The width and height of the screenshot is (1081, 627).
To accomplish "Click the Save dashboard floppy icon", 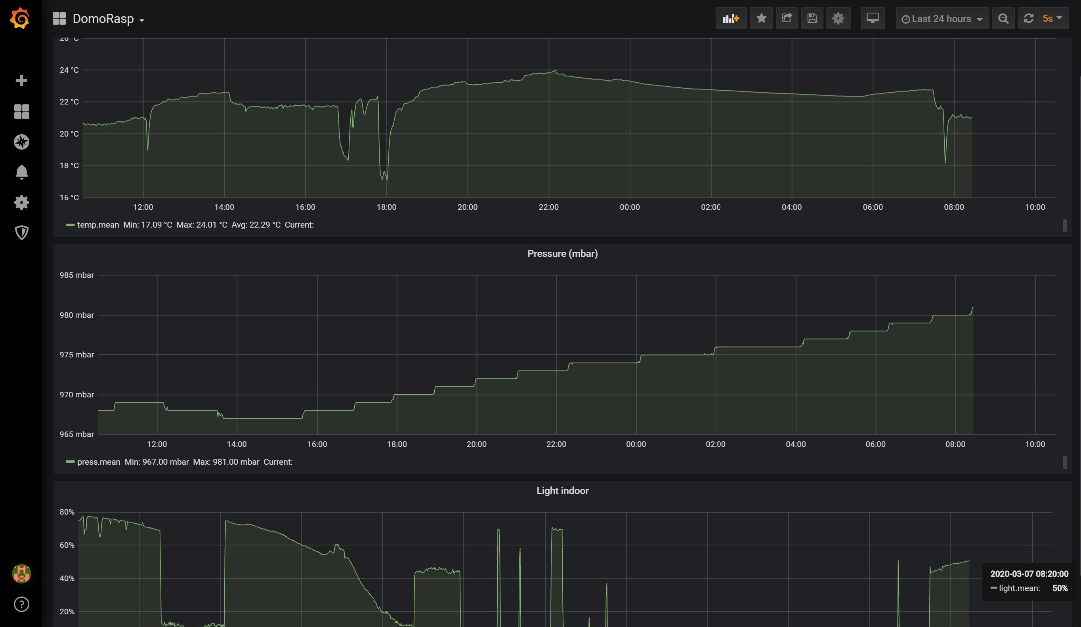I will point(812,19).
